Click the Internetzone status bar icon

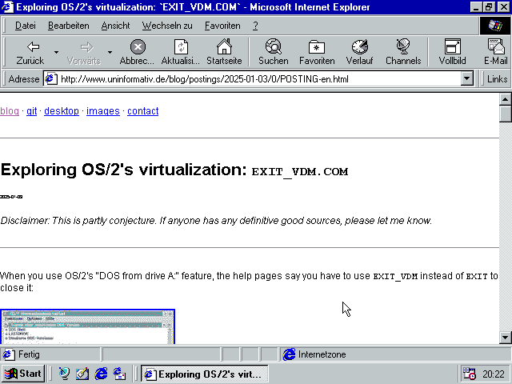(289, 354)
